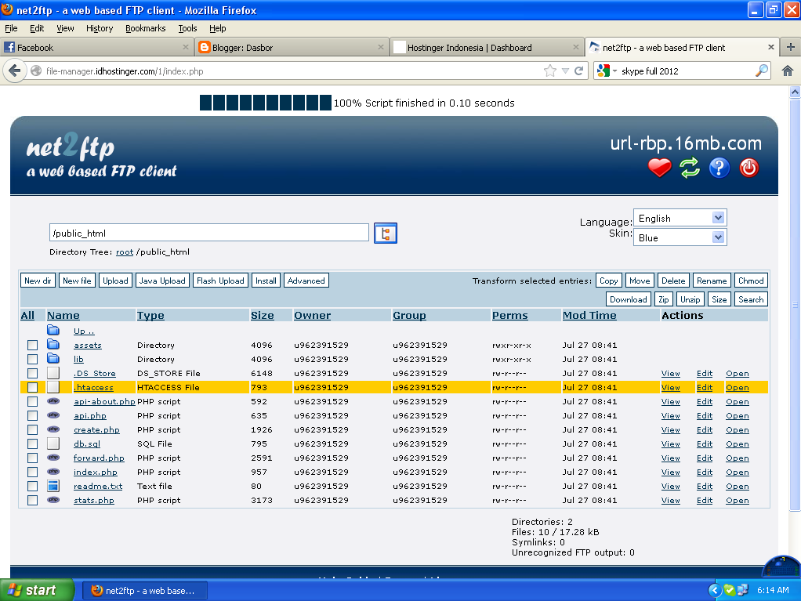Click the create.php PHP file icon
801x601 pixels.
[x=53, y=429]
